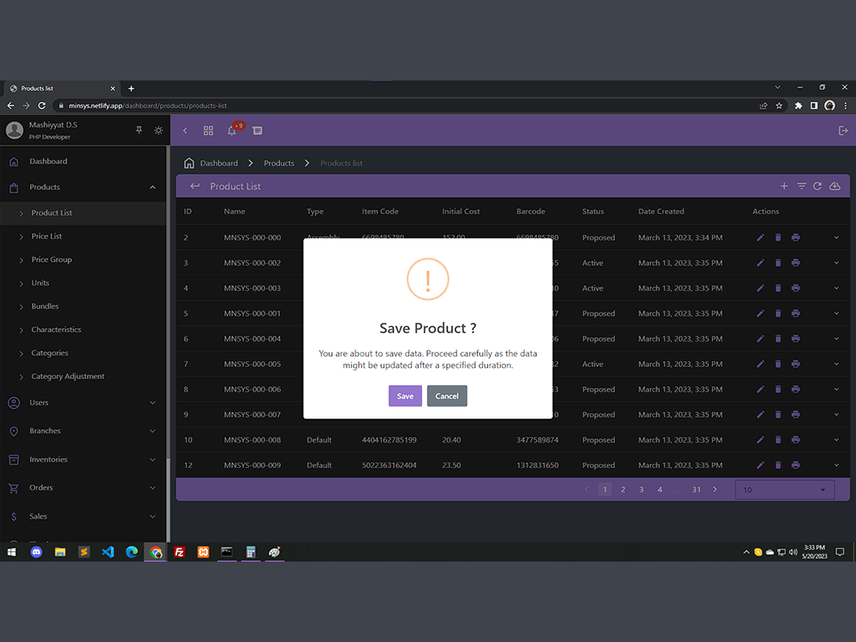Viewport: 856px width, 642px height.
Task: Go to page 2 of product list
Action: click(623, 490)
